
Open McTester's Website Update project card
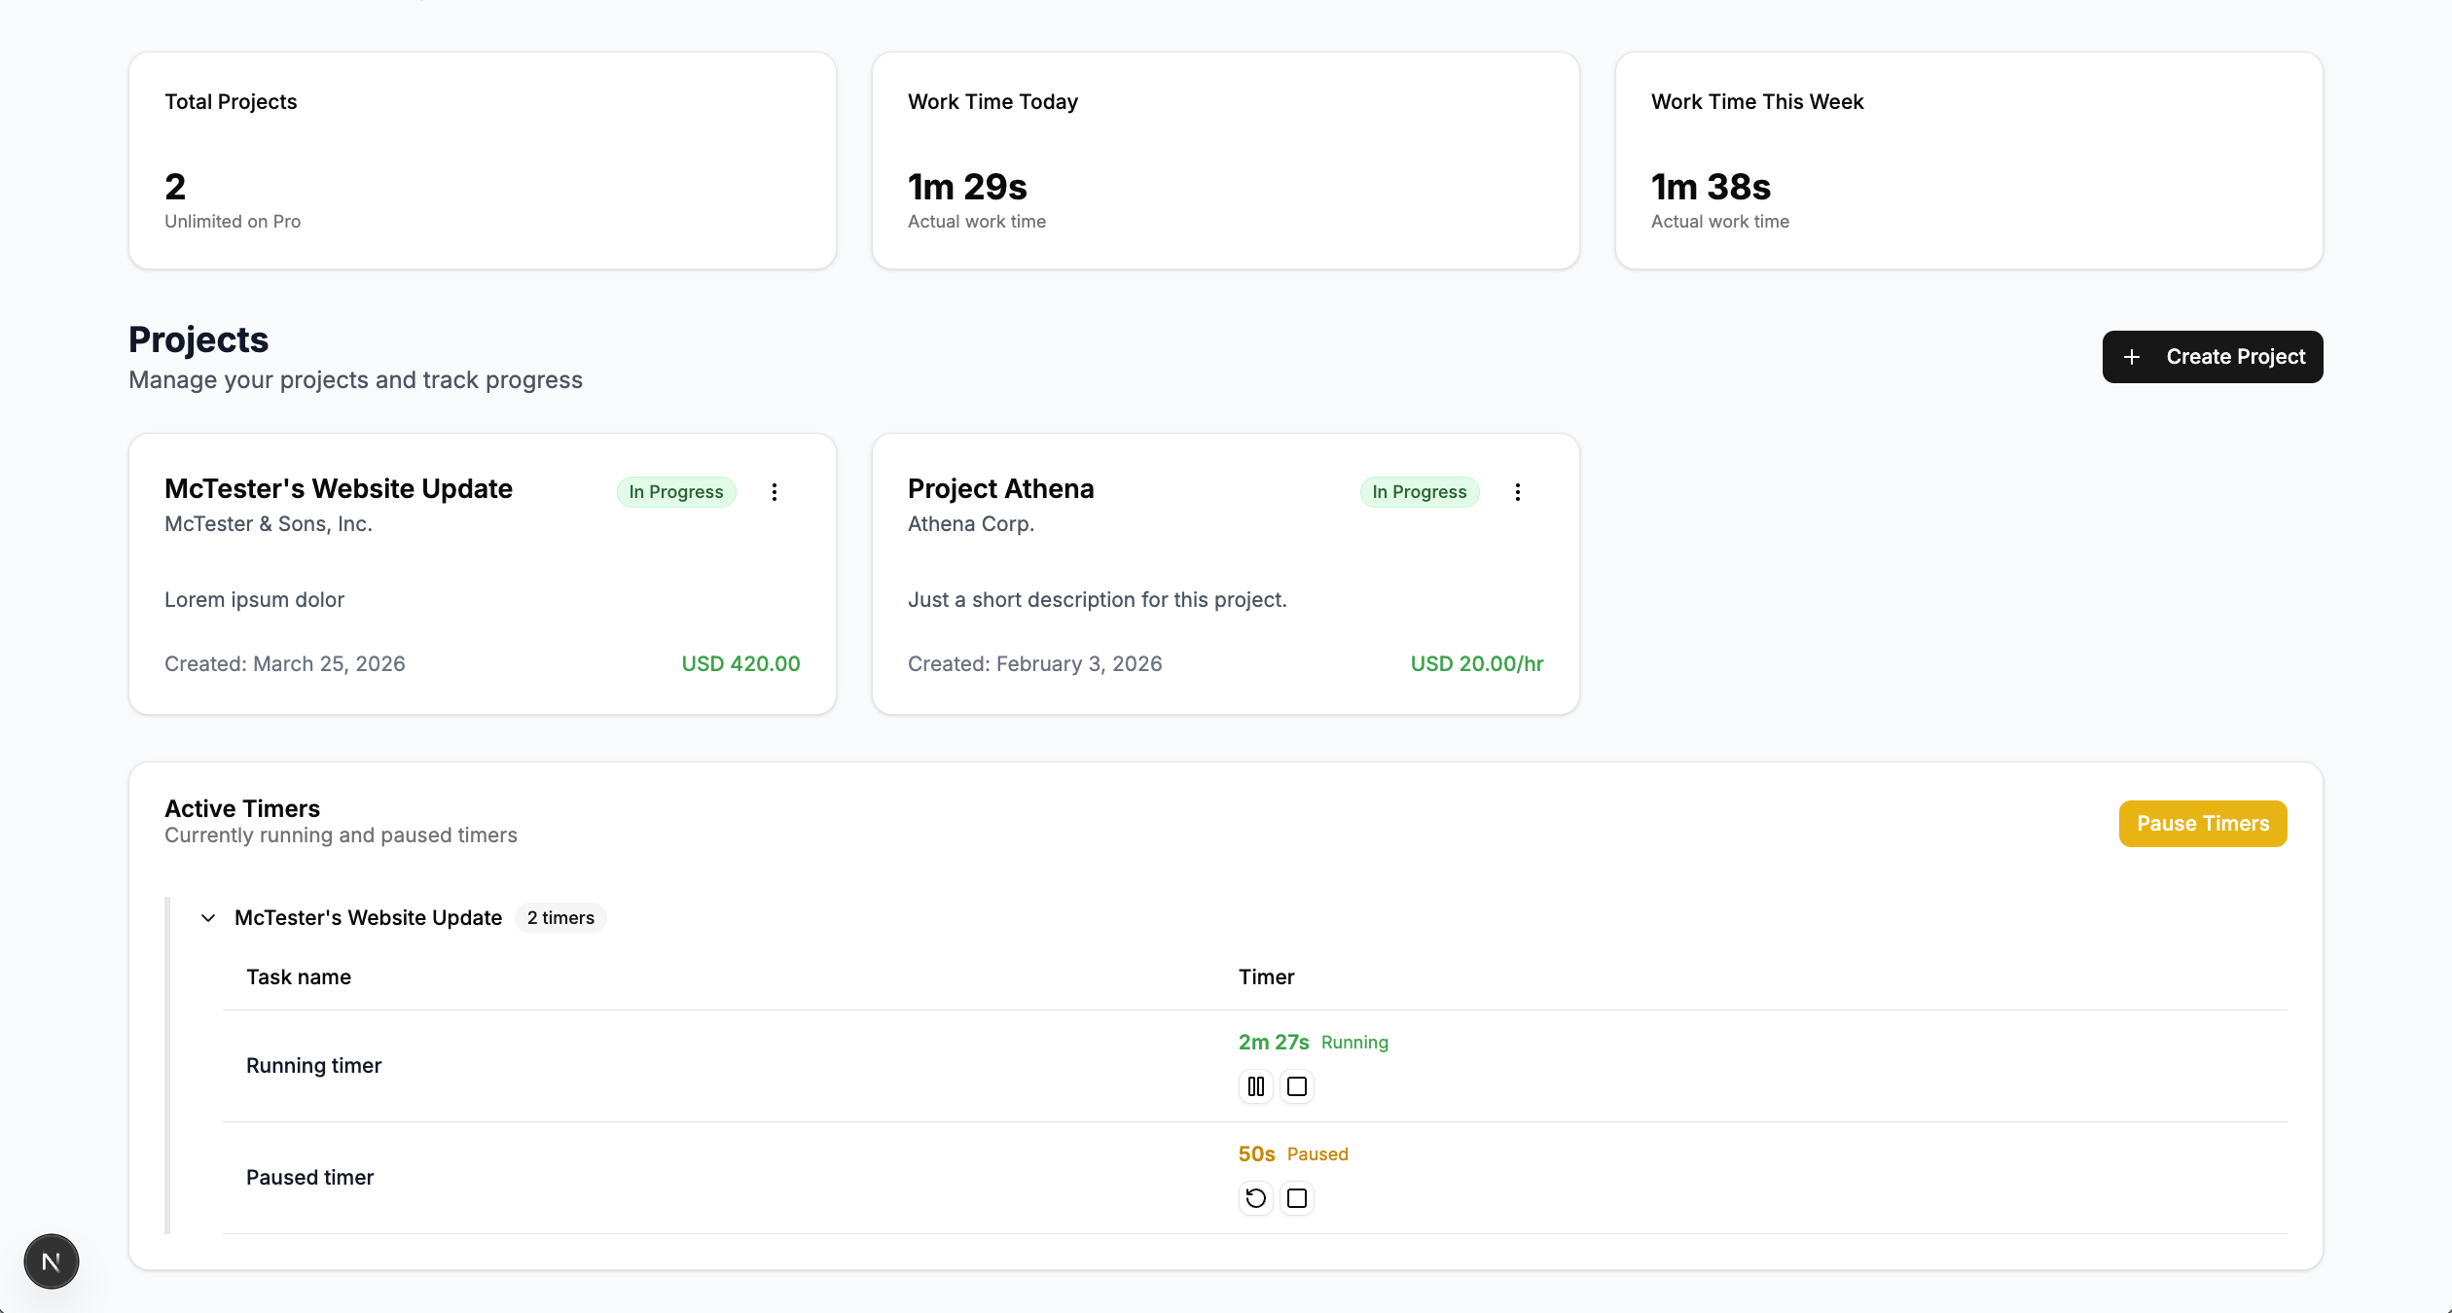tap(338, 489)
